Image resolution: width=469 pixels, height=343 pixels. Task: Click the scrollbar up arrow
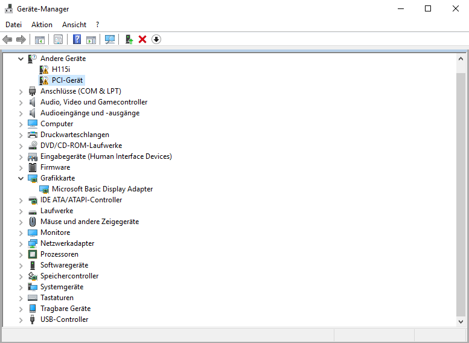(461, 59)
